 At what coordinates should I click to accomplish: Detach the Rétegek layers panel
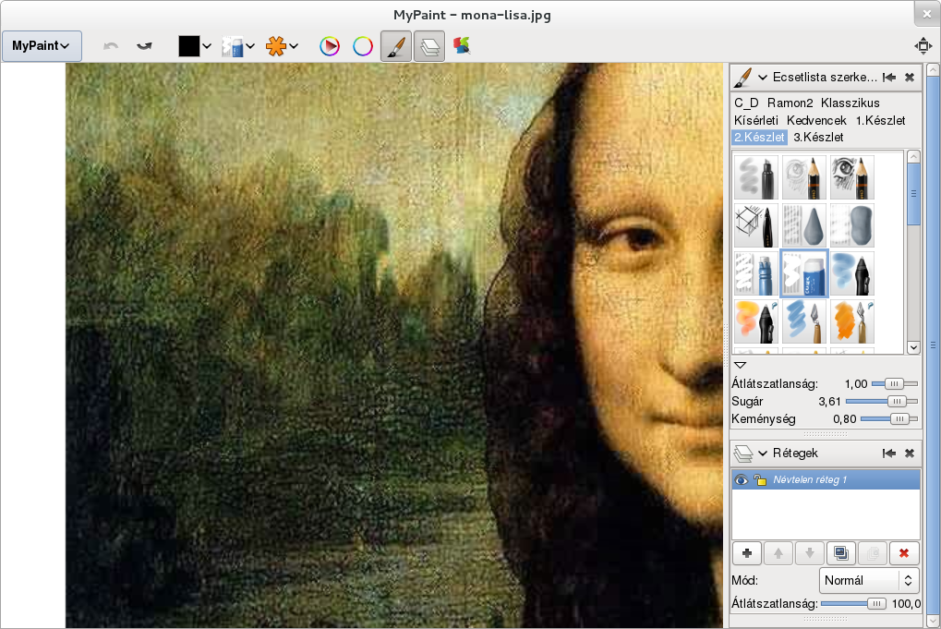889,454
